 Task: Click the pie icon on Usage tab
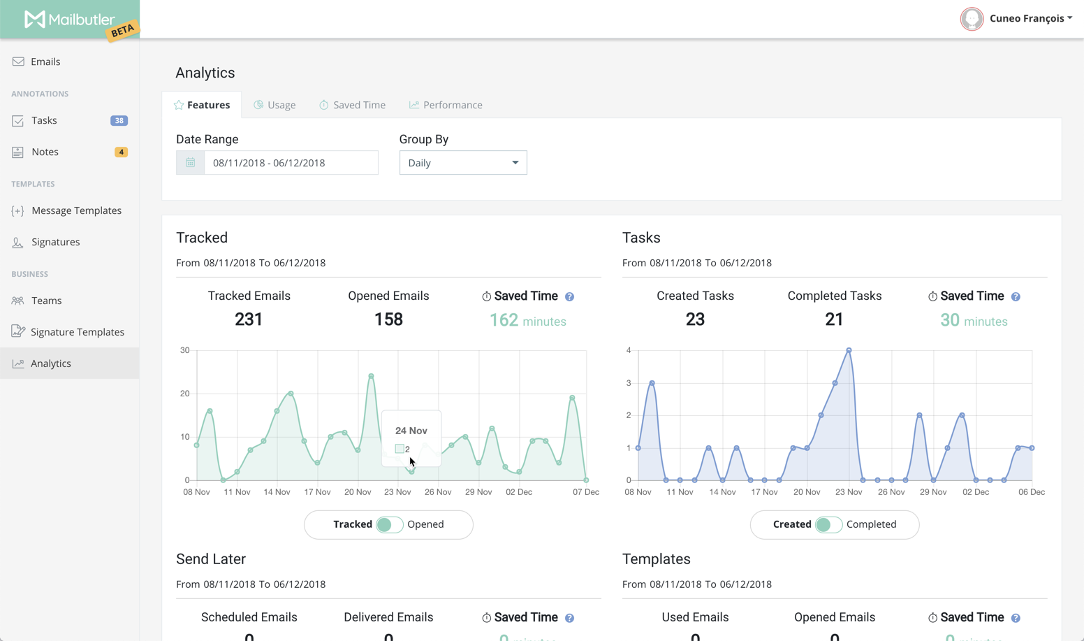(258, 105)
